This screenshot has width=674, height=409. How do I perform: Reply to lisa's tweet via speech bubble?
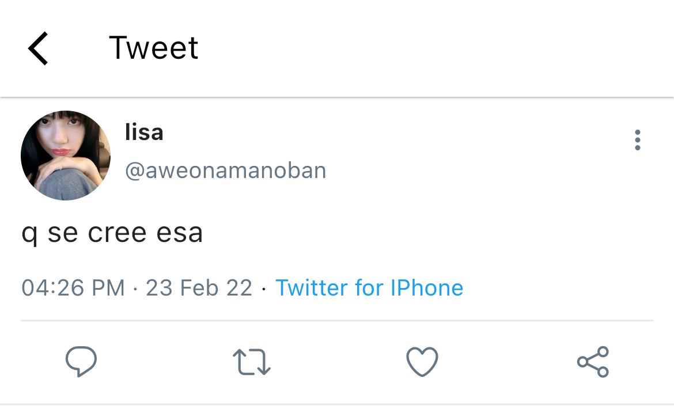[x=81, y=361]
